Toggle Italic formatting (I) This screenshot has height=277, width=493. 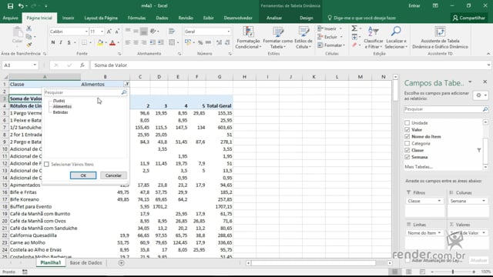(61, 42)
